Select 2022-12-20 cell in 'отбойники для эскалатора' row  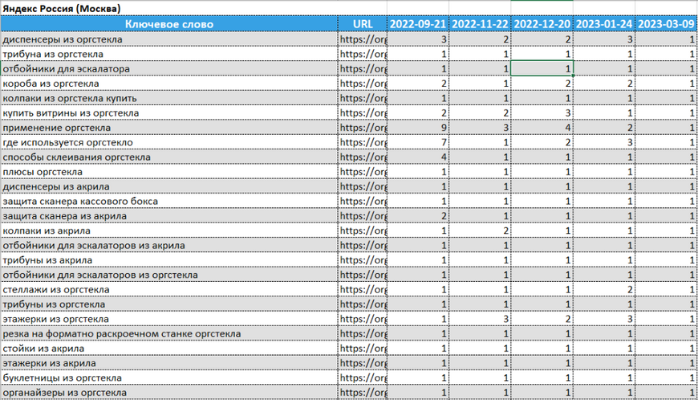542,69
